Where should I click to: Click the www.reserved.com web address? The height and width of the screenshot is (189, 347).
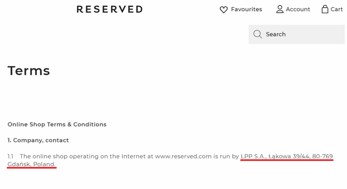tap(183, 156)
